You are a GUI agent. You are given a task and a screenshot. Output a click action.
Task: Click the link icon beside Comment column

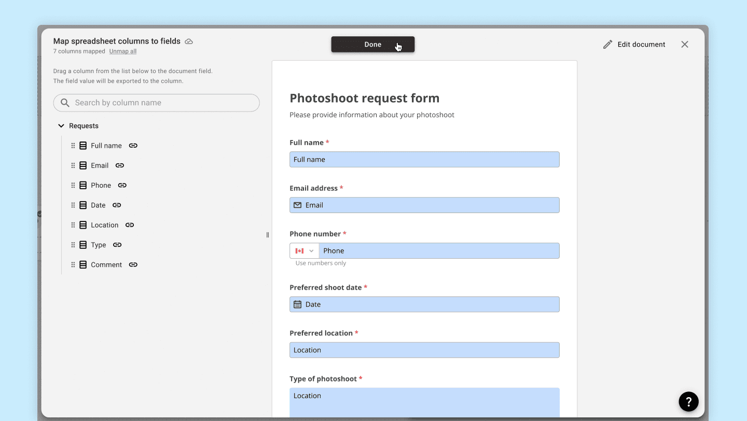[x=133, y=264]
